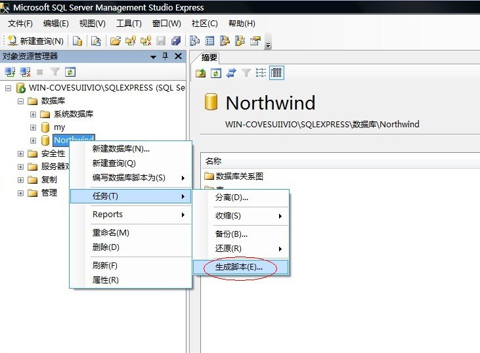Collapse the 数据库 folder node
Screen dimensions: 480x353
click(20, 101)
